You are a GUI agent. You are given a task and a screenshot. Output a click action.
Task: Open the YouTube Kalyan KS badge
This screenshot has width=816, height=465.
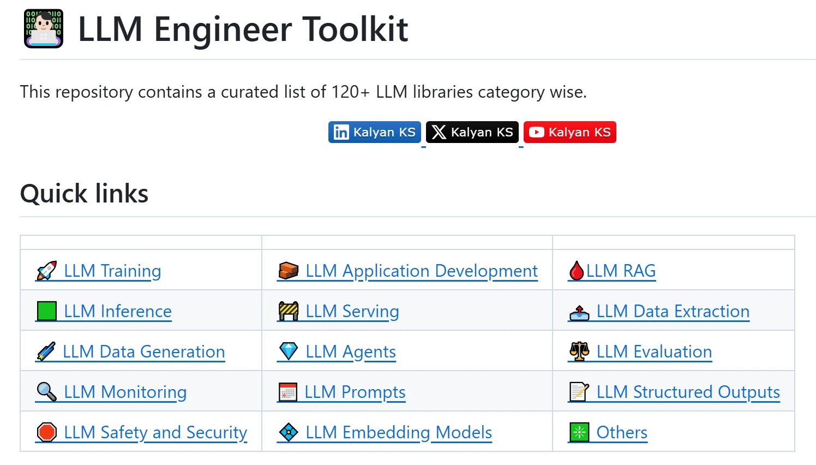point(569,132)
